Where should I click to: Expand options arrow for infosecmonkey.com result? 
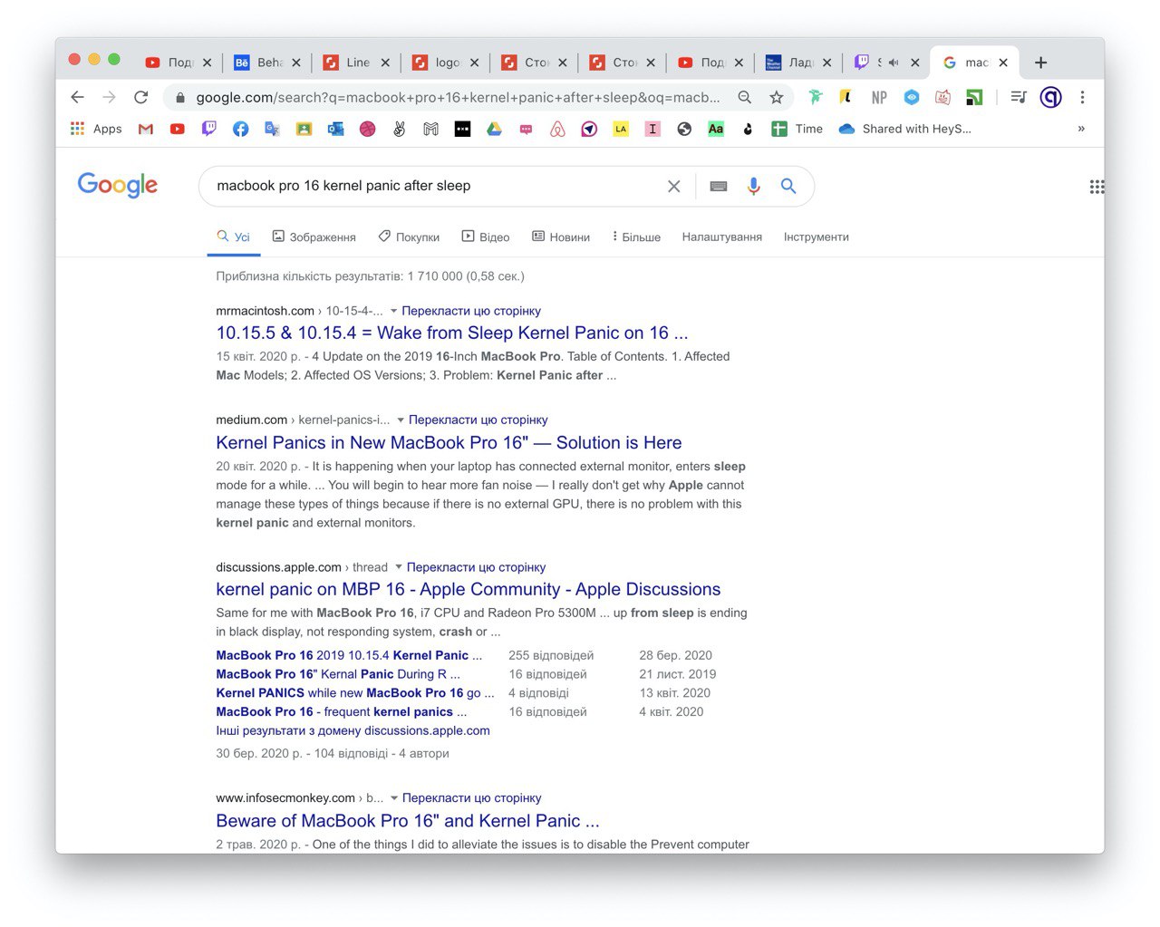coord(394,798)
